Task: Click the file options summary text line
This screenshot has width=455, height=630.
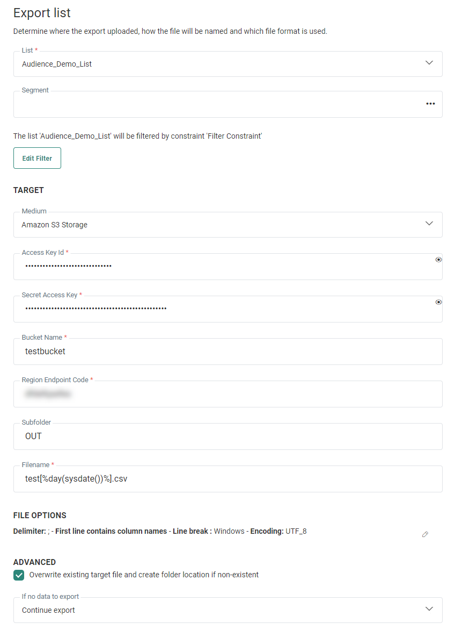Action: [160, 531]
